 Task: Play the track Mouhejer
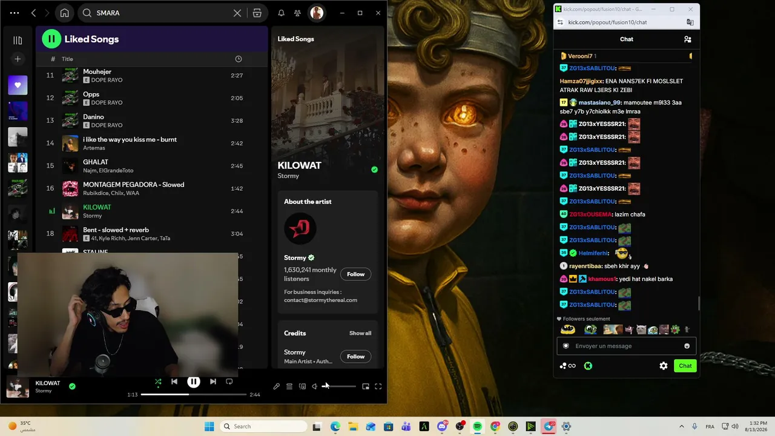coord(151,75)
